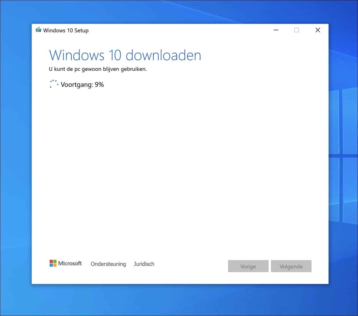Image resolution: width=358 pixels, height=316 pixels.
Task: Minimize the Windows 10 Setup window
Action: (276, 30)
